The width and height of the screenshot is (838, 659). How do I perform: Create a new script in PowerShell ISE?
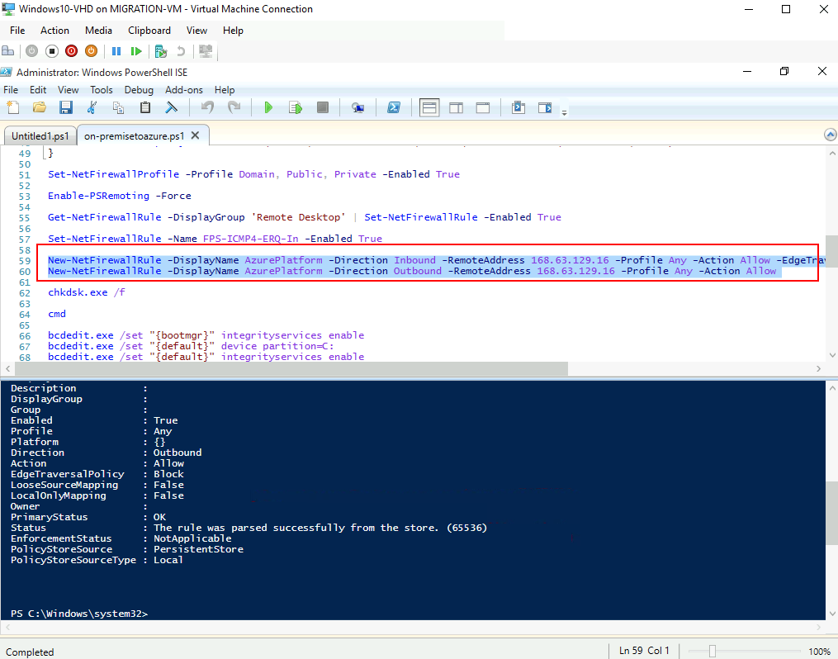(13, 107)
